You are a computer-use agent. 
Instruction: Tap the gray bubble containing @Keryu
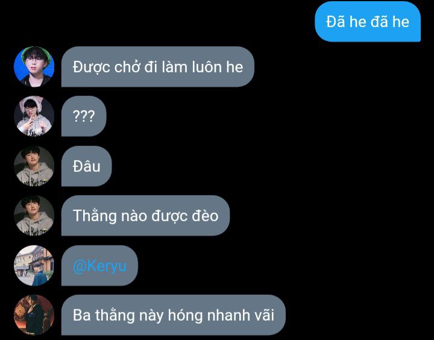99,265
